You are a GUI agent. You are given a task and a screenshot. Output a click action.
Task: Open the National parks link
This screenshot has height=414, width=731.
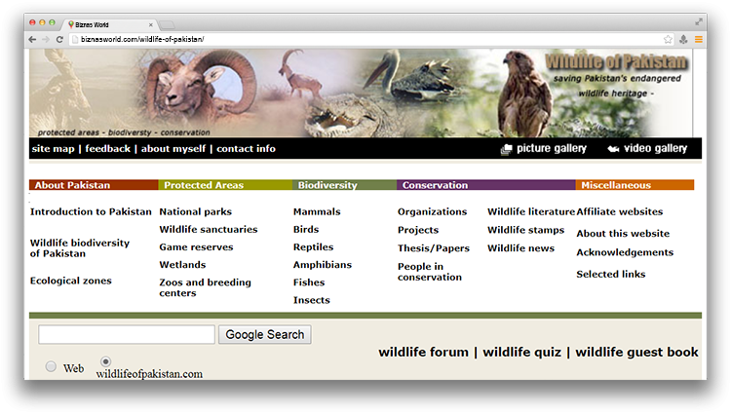click(x=195, y=212)
